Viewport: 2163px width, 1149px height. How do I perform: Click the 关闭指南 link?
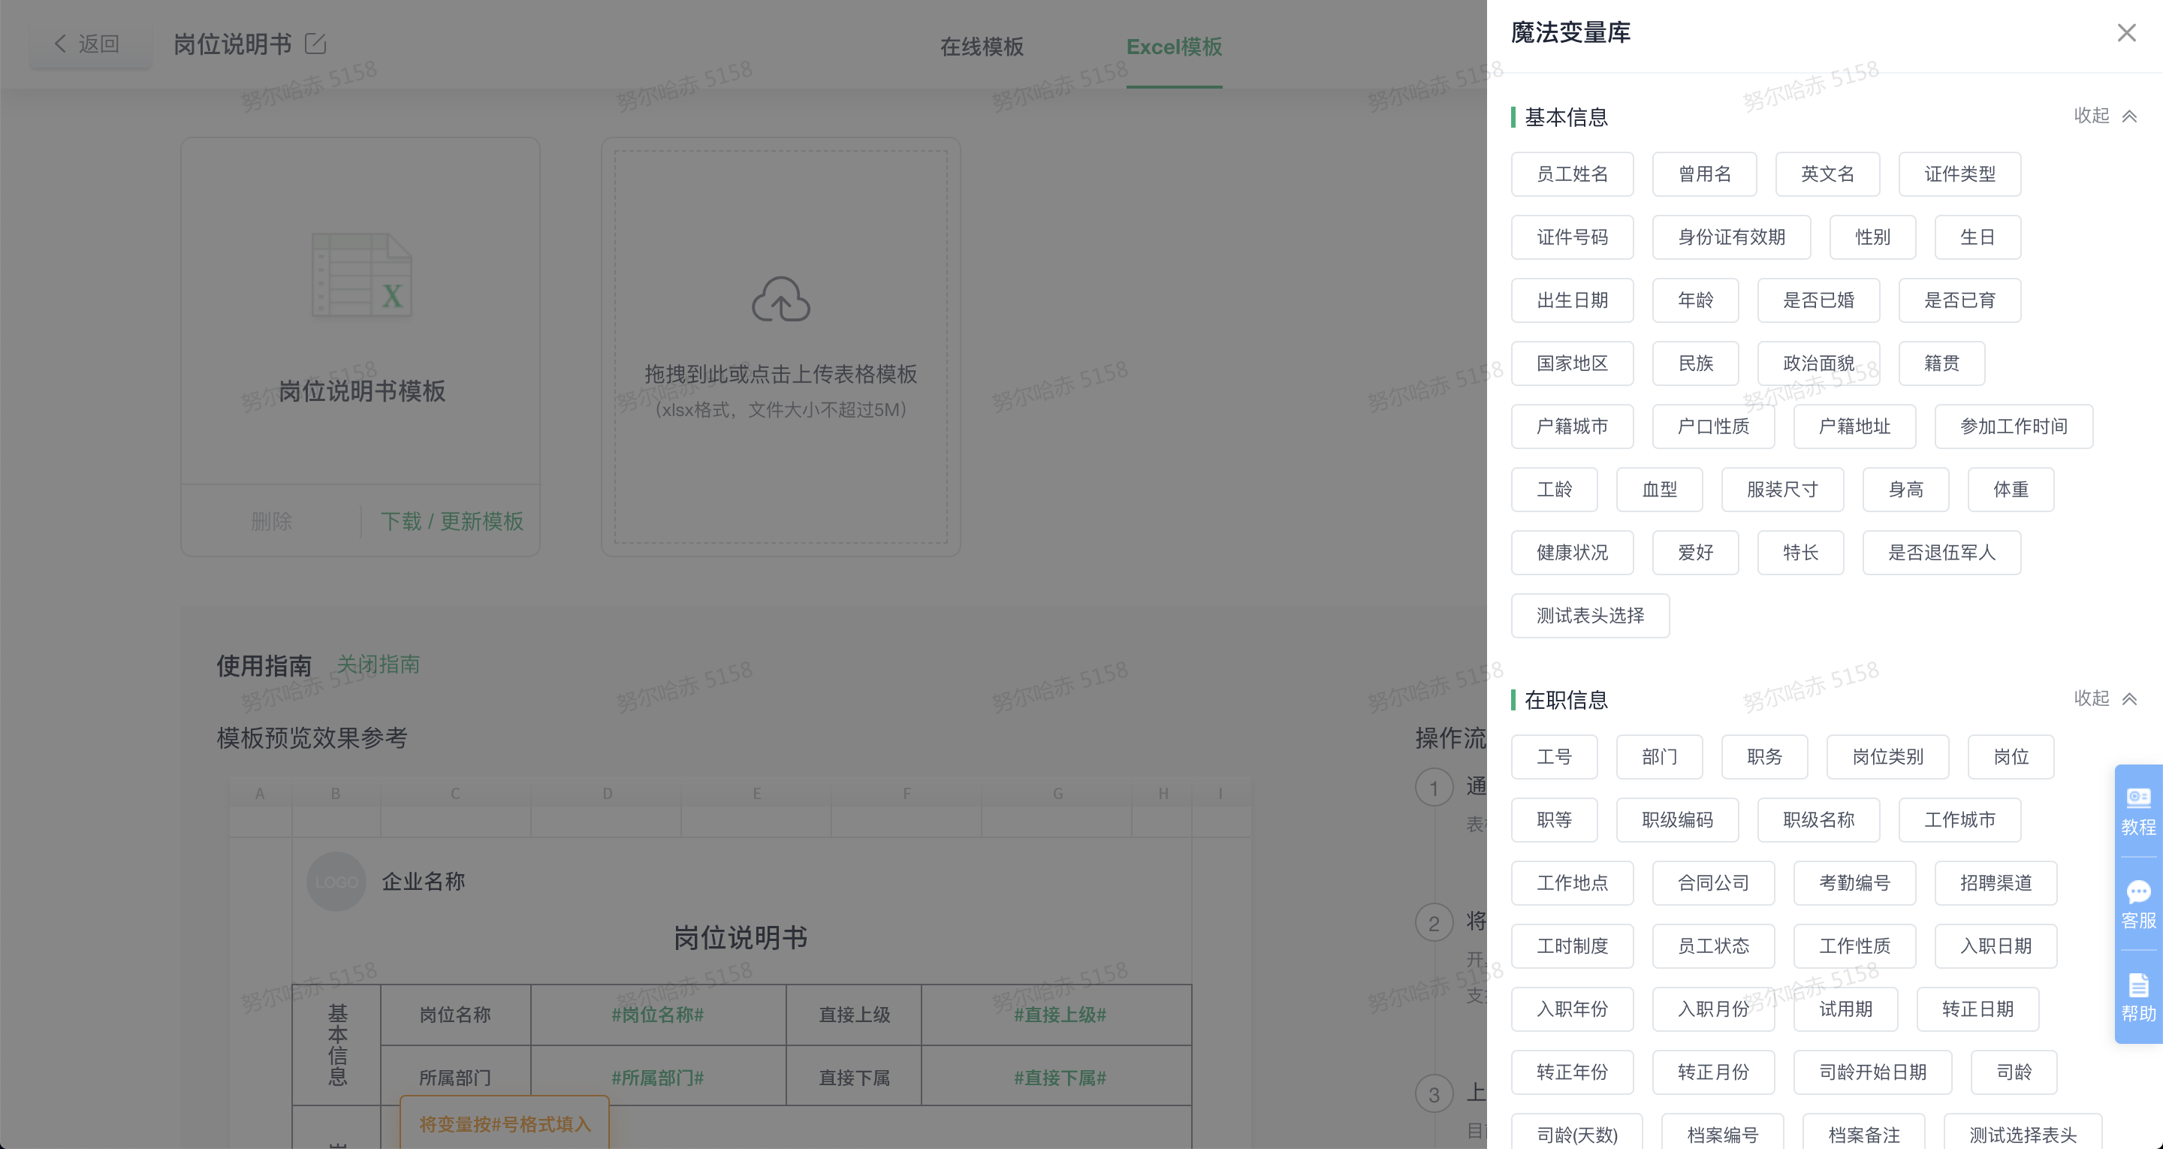pos(378,665)
